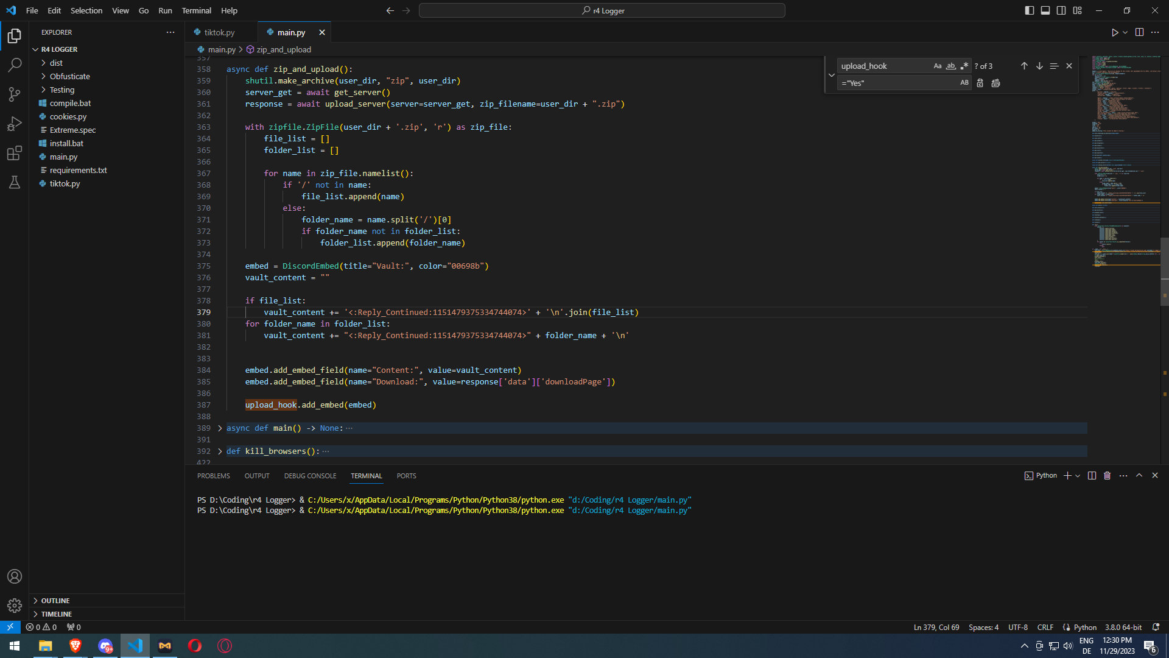This screenshot has height=658, width=1169.
Task: Toggle Match Whole Word in find widget
Action: pyautogui.click(x=950, y=66)
